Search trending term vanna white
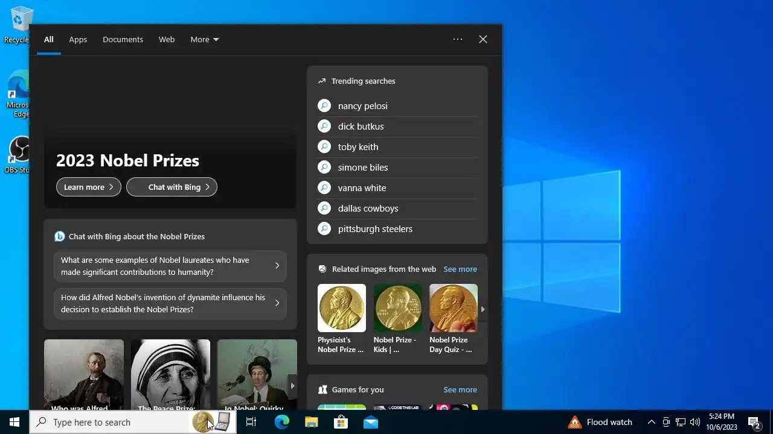 click(x=362, y=187)
